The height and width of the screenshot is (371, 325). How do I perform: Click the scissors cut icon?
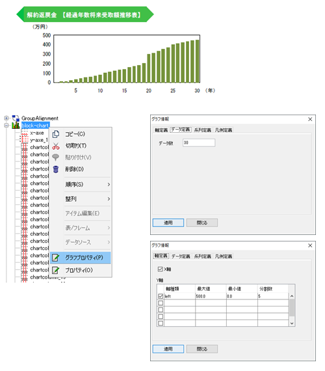click(56, 146)
